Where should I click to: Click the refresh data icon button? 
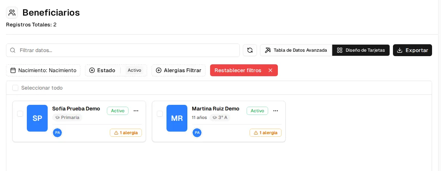(250, 50)
